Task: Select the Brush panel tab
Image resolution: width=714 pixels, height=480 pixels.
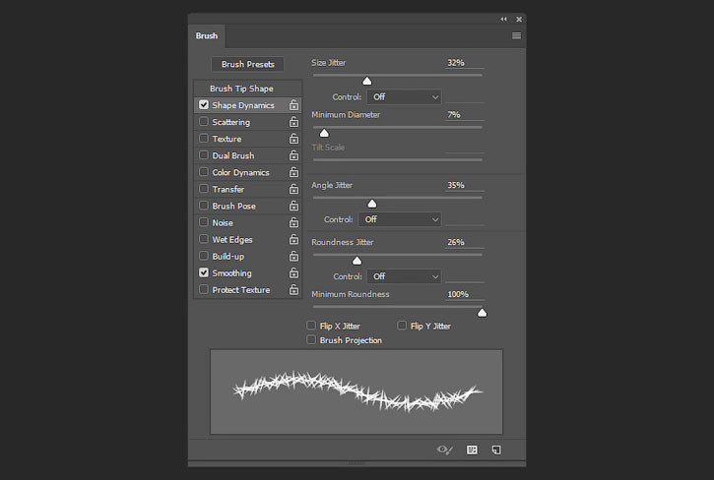Action: [x=207, y=35]
